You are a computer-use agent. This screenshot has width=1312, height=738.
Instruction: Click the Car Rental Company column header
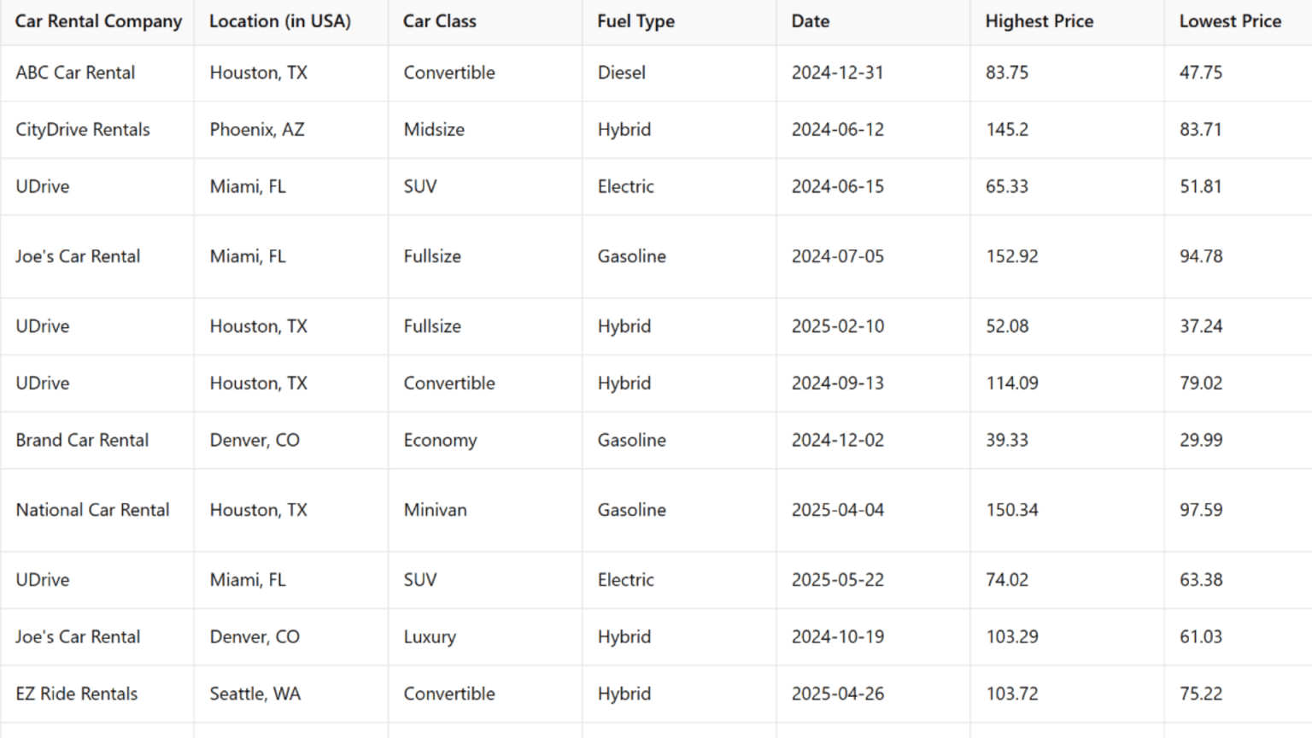pyautogui.click(x=98, y=21)
